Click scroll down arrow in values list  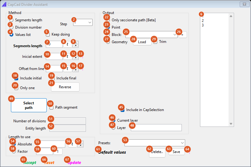tap(231, 124)
